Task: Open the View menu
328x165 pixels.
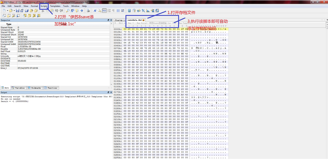Action: (26, 6)
